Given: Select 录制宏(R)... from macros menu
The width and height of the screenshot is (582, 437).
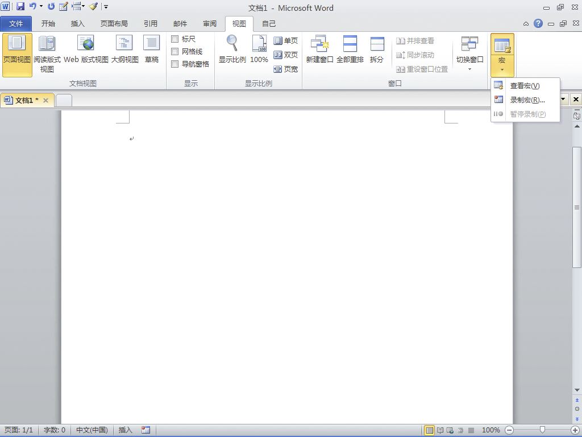Looking at the screenshot, I should pyautogui.click(x=525, y=100).
